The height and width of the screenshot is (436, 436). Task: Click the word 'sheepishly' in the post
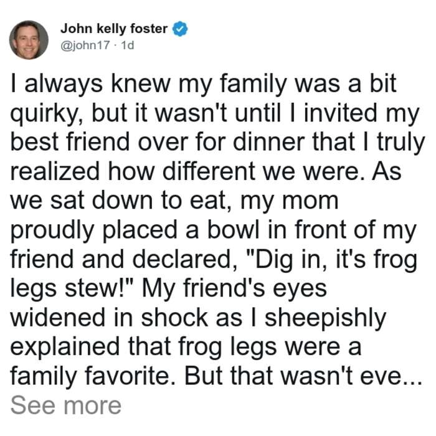[x=325, y=318]
